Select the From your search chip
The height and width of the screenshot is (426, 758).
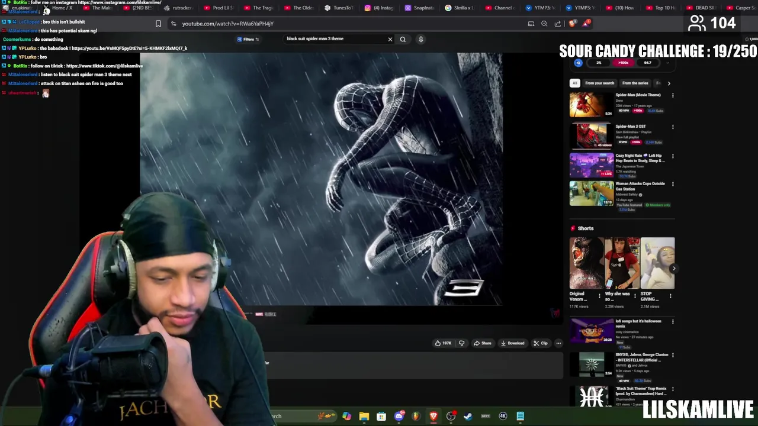pyautogui.click(x=599, y=83)
